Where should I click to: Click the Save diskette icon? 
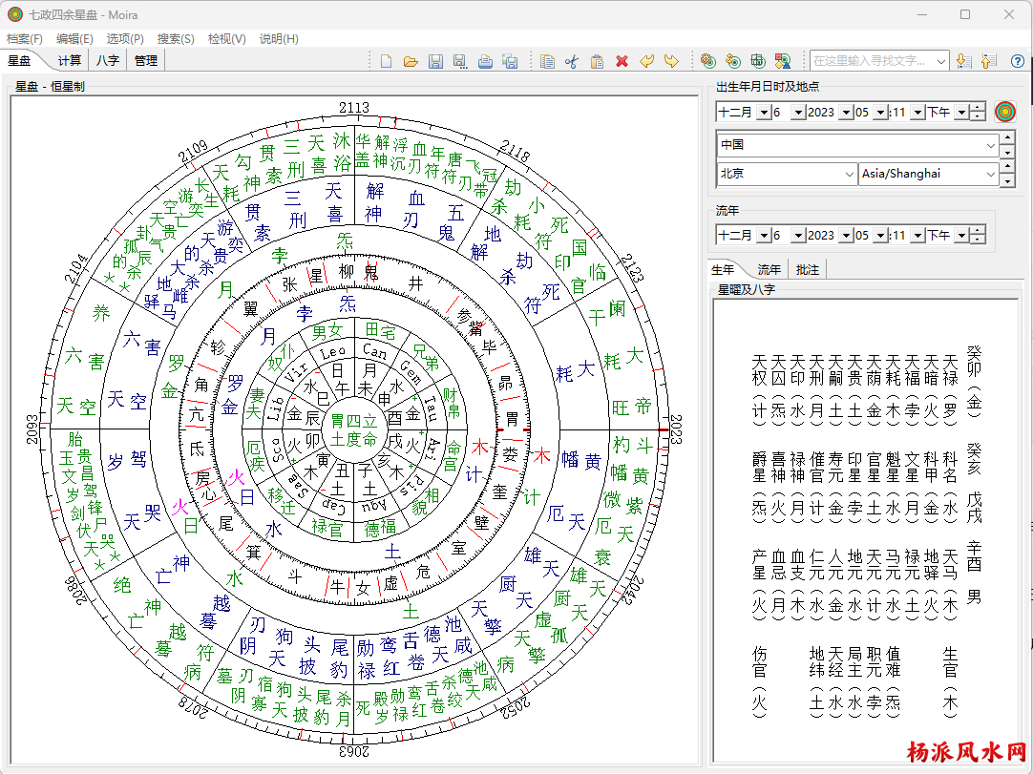435,61
